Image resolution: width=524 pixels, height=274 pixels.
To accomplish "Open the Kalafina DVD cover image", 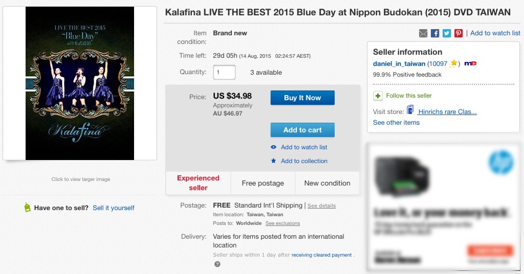I will [x=80, y=83].
